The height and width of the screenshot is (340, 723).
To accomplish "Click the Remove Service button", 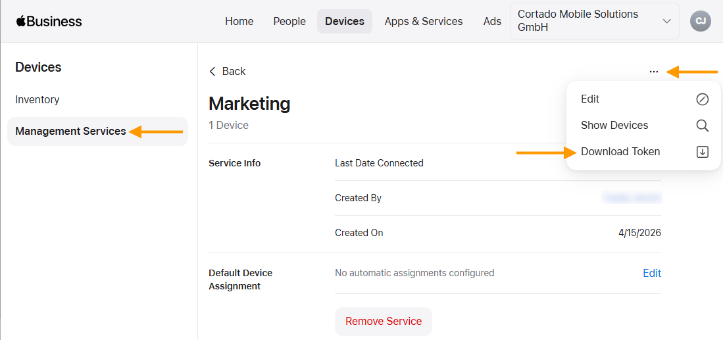I will [x=384, y=321].
